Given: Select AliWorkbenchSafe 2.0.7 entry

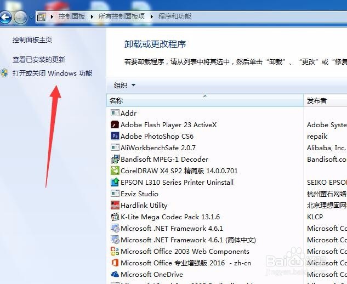Looking at the screenshot, I should tap(158, 147).
